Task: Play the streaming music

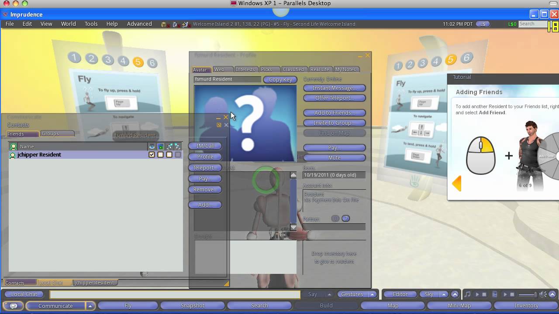Action: 477,294
